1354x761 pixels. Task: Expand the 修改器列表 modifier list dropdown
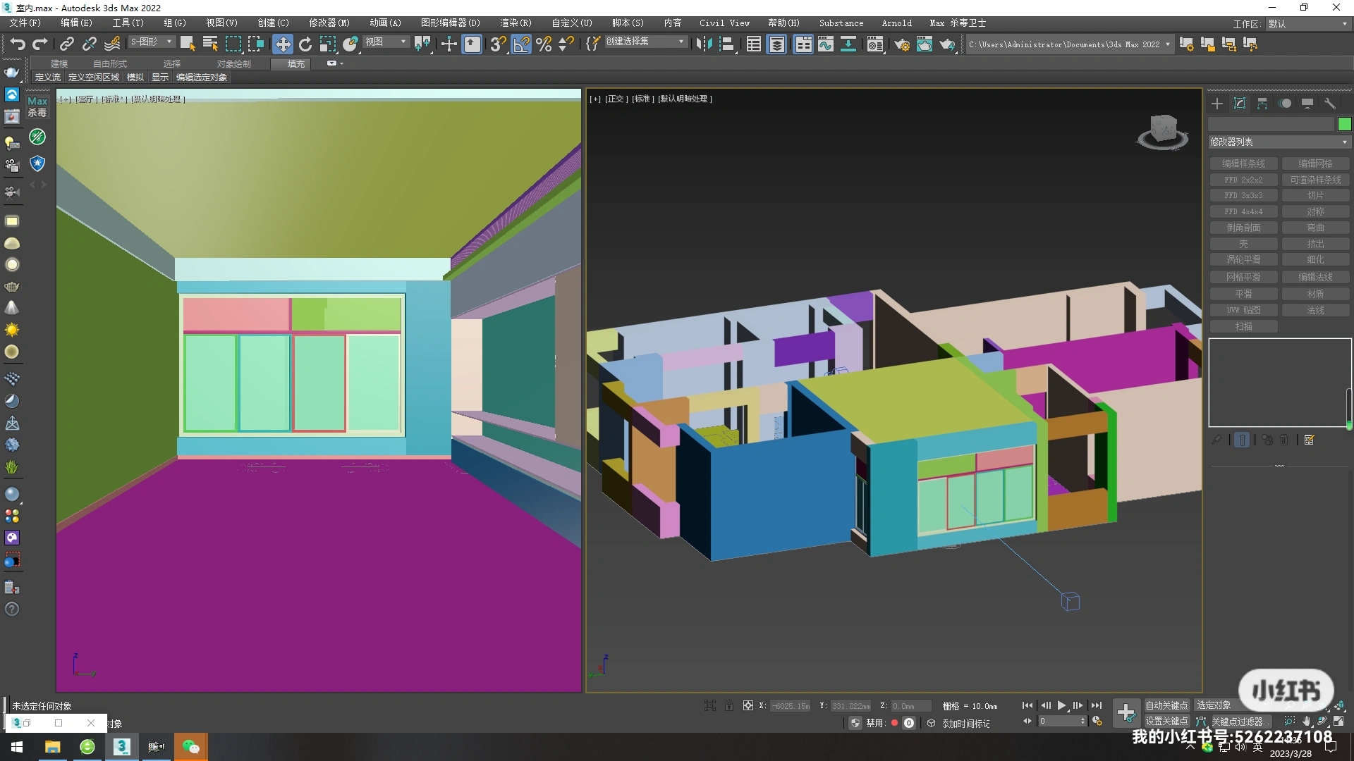pos(1279,142)
